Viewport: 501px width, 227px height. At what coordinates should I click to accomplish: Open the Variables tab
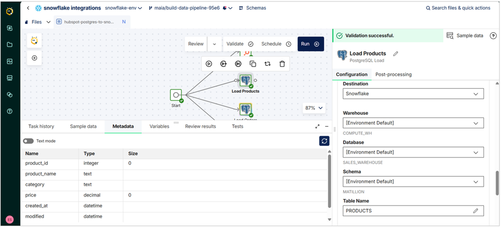[x=159, y=126]
